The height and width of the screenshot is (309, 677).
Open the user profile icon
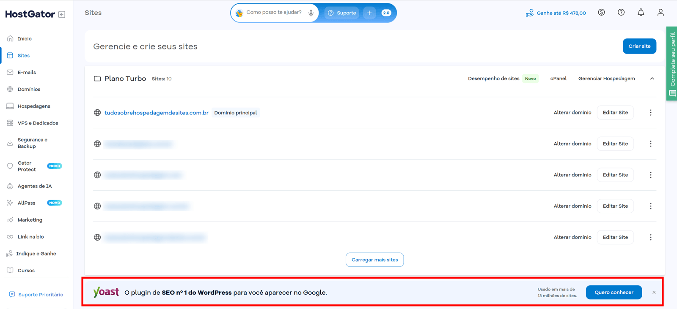660,13
